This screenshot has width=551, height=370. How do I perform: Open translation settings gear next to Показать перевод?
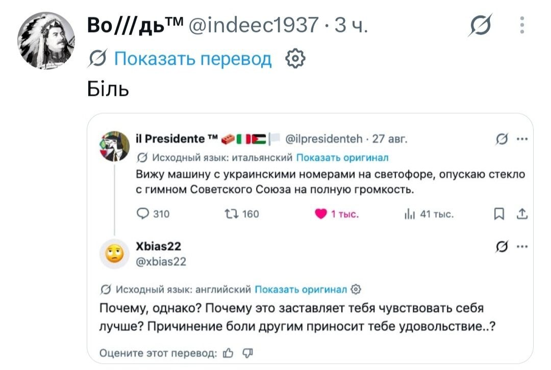(x=295, y=58)
